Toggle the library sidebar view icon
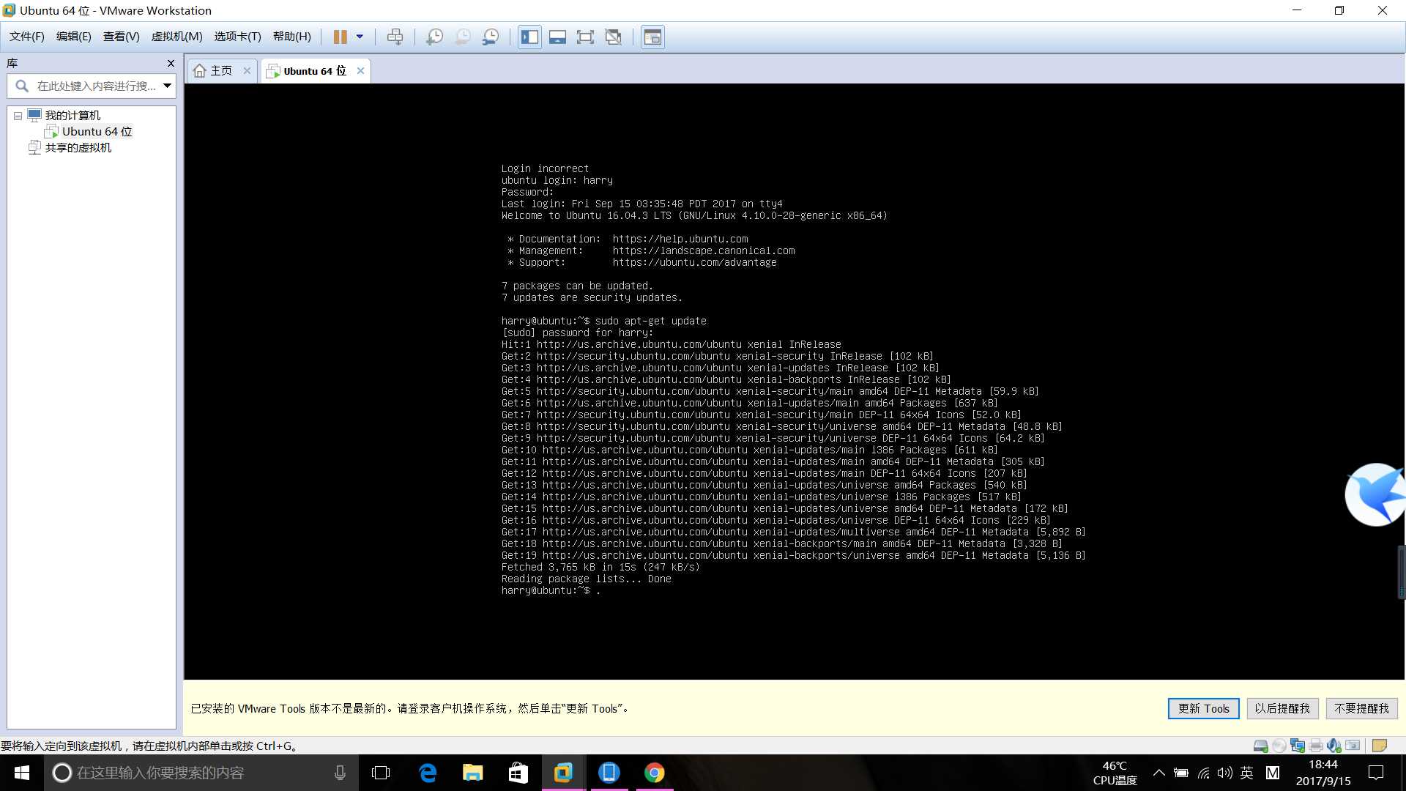The width and height of the screenshot is (1406, 791). pyautogui.click(x=529, y=37)
